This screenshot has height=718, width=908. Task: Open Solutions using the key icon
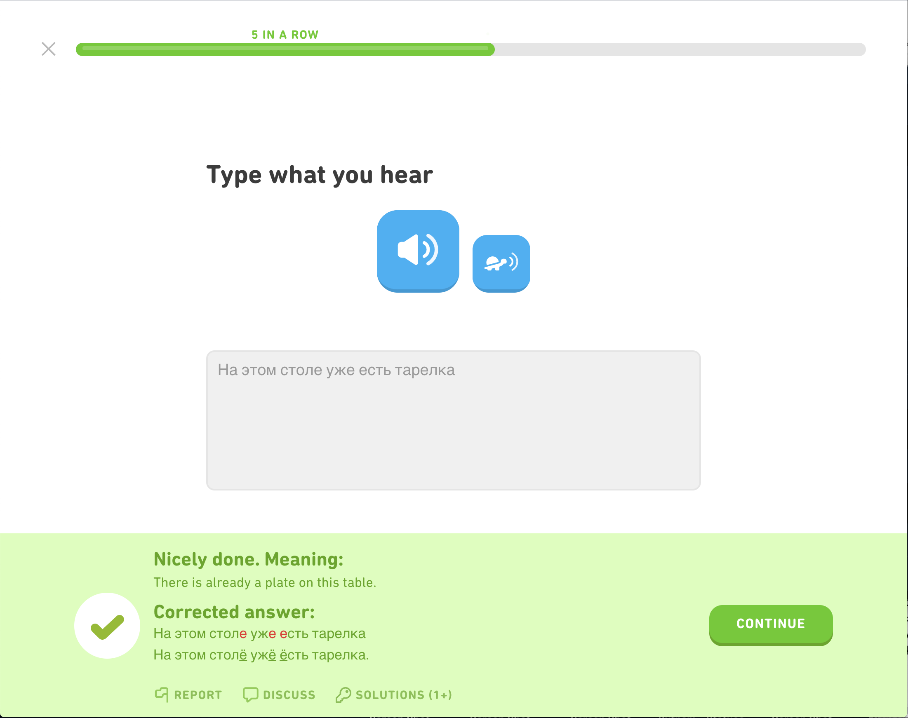pos(343,694)
